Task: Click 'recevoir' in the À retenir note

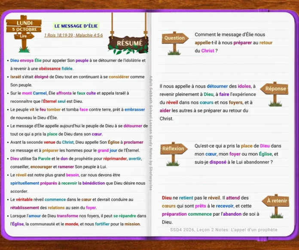Action: click(x=225, y=206)
